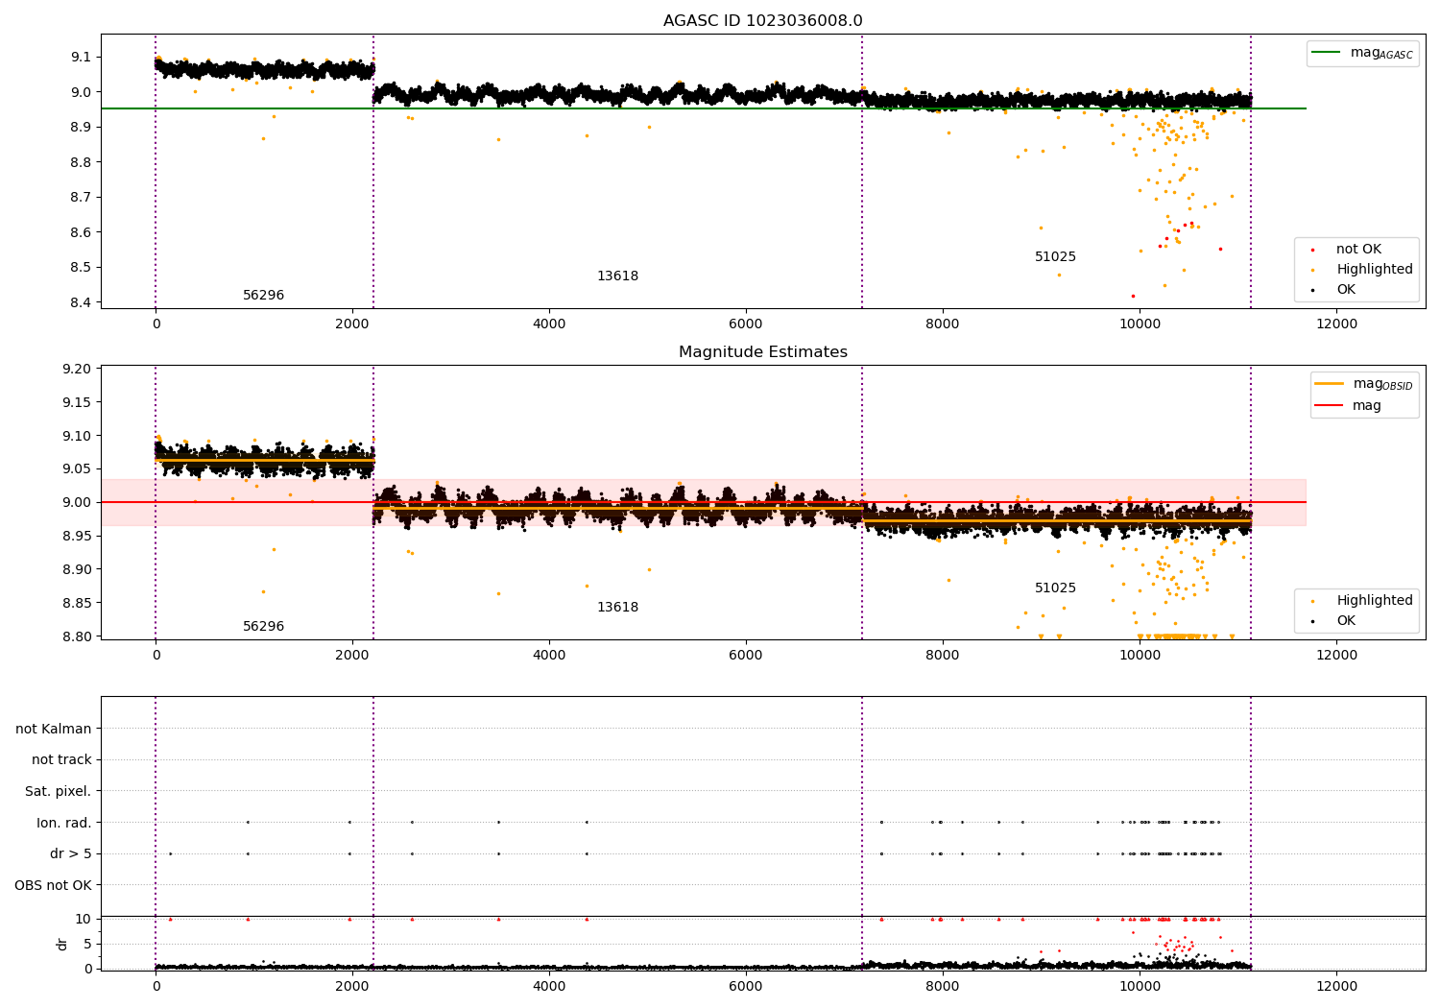Click the red "not OK" legend marker dot
The image size is (1440, 1008).
point(1312,250)
